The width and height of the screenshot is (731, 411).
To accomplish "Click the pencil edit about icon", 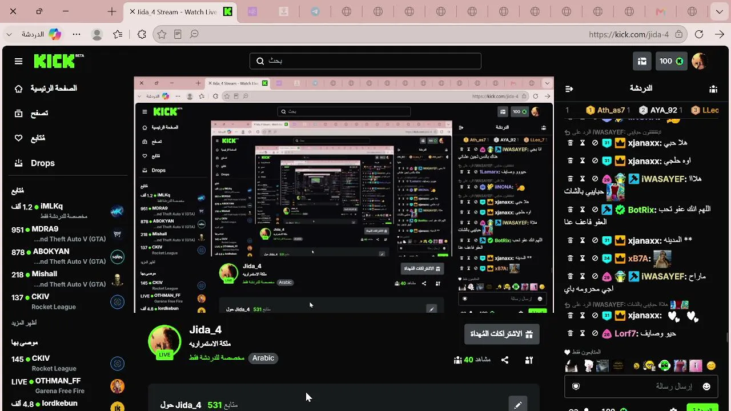I will tap(518, 405).
